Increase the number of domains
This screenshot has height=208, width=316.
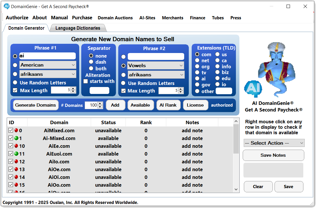coord(100,104)
